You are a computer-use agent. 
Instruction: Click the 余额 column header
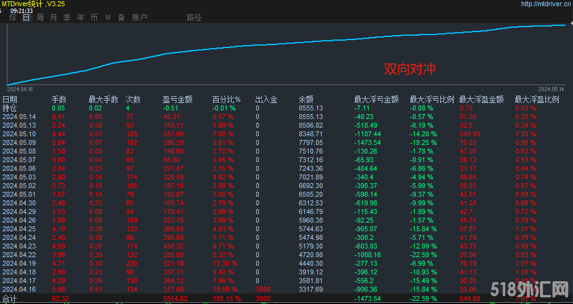click(306, 99)
